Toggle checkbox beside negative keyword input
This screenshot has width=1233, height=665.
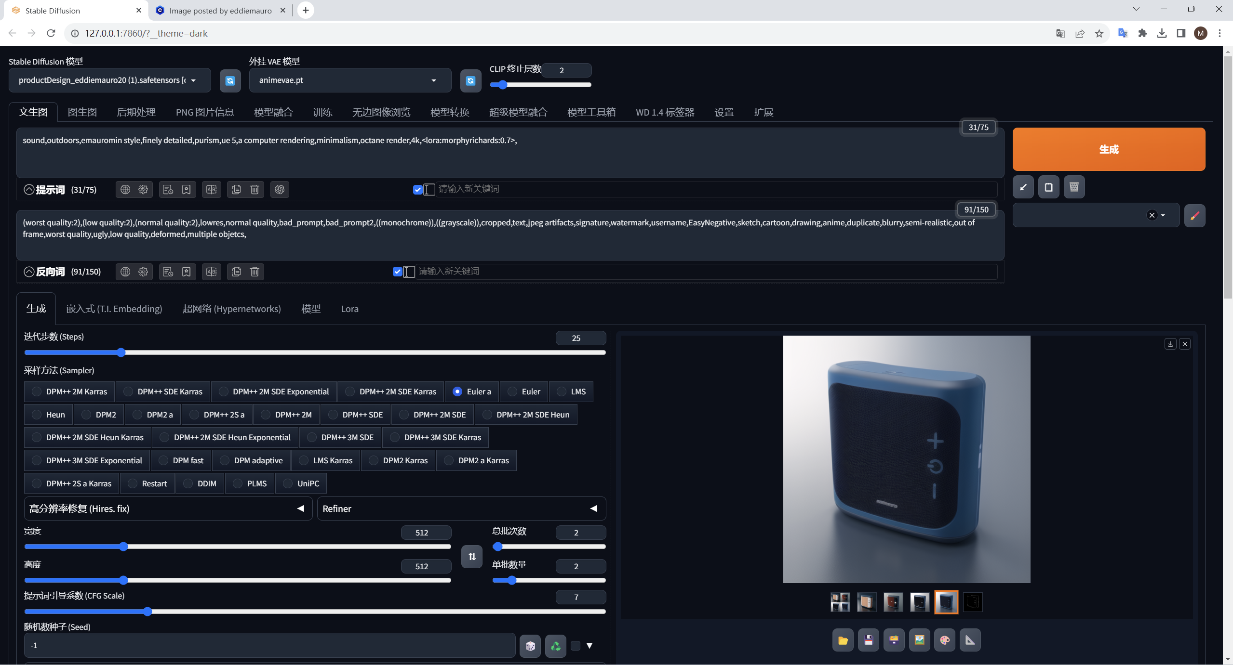(397, 272)
